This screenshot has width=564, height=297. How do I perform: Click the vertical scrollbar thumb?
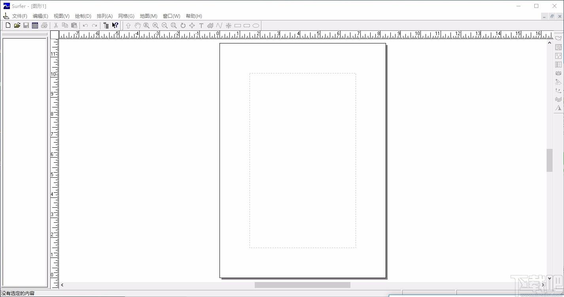click(549, 160)
